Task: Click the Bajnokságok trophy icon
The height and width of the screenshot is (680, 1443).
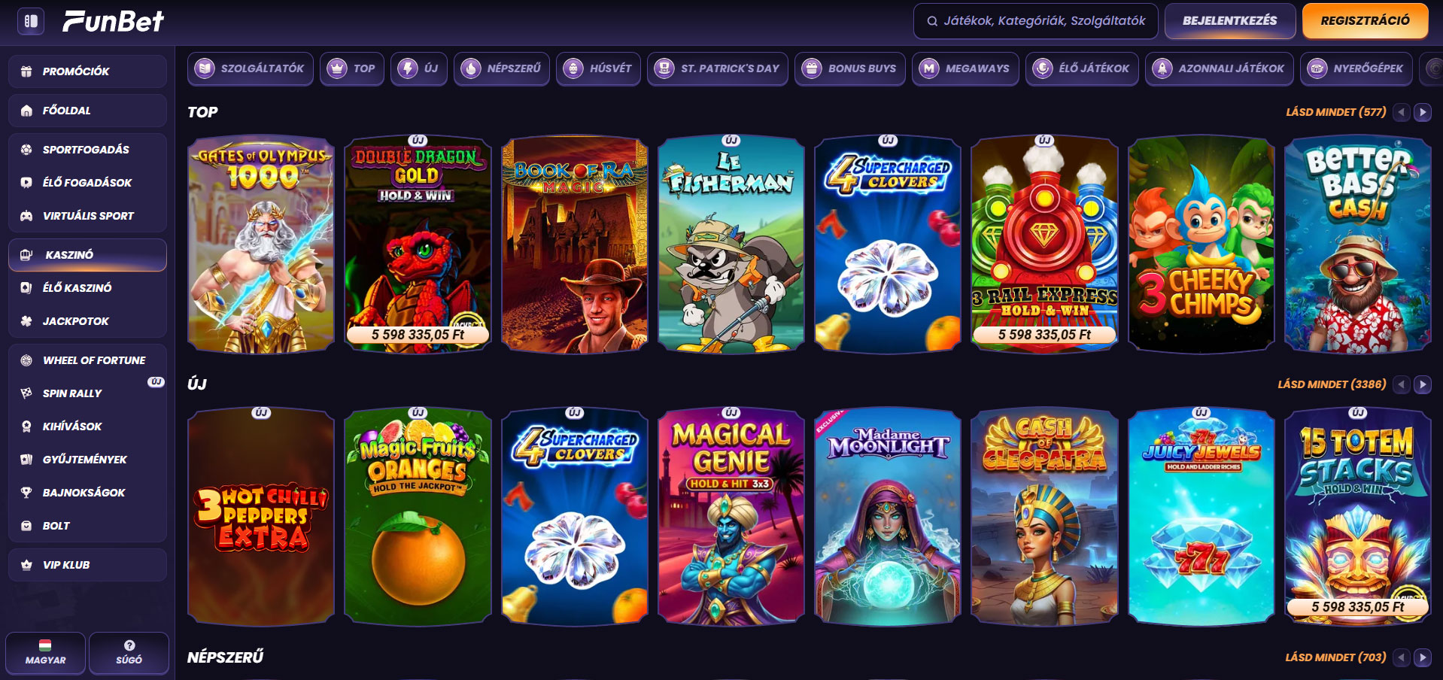Action: (26, 493)
